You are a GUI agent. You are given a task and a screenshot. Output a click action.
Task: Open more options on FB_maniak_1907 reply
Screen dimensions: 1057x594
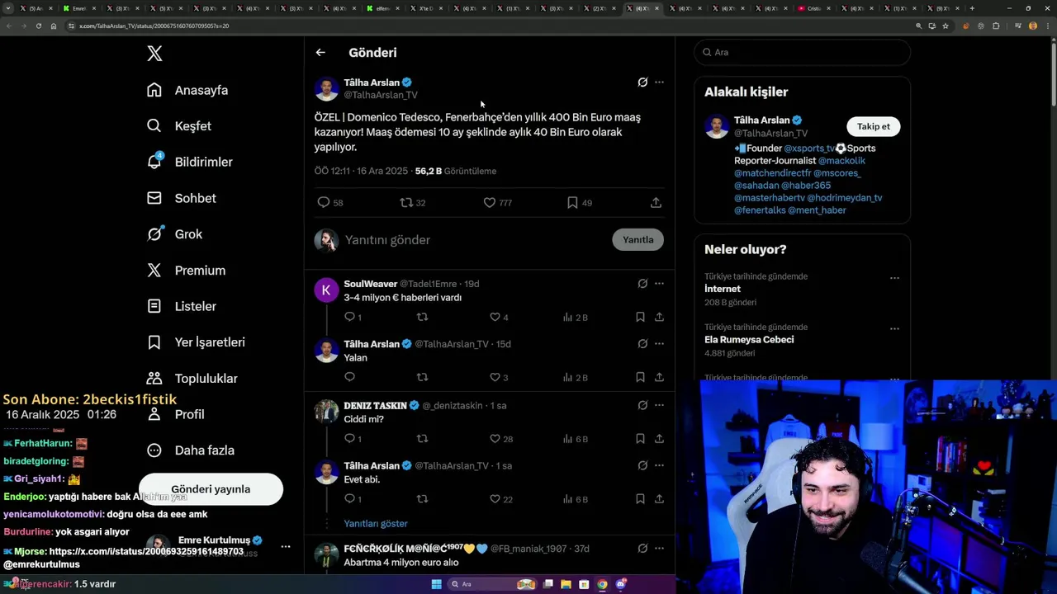coord(659,549)
